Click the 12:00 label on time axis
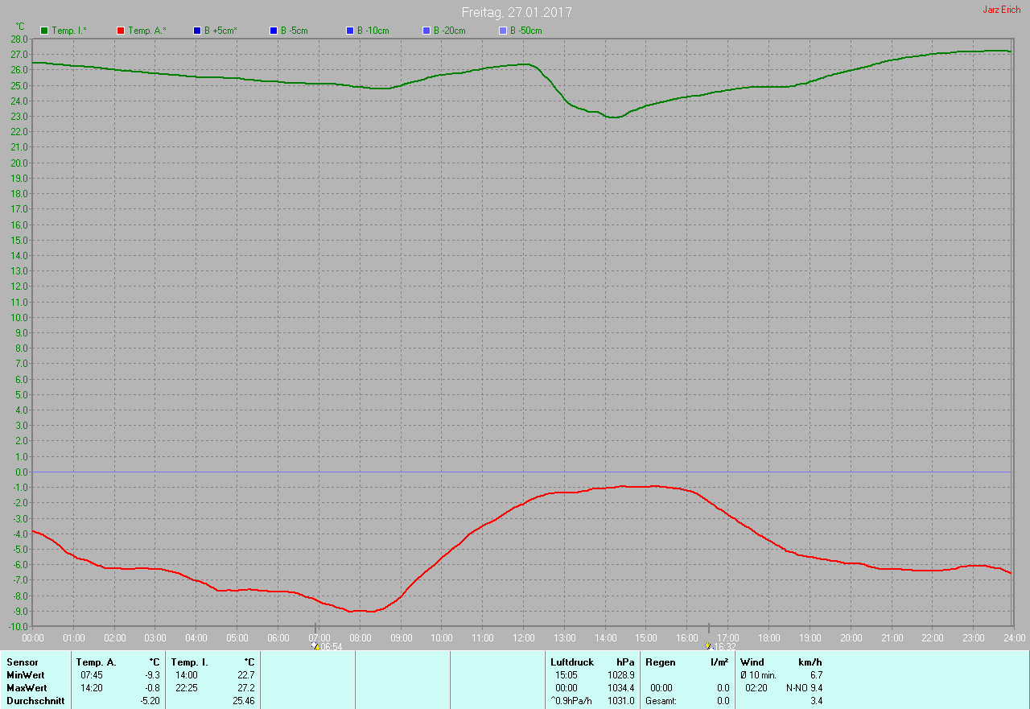 coord(524,638)
